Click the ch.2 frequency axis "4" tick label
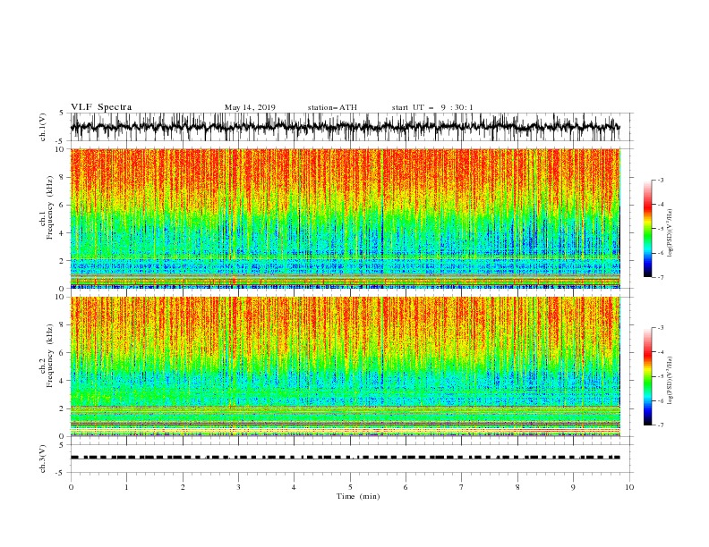The height and width of the screenshot is (547, 709). [63, 381]
